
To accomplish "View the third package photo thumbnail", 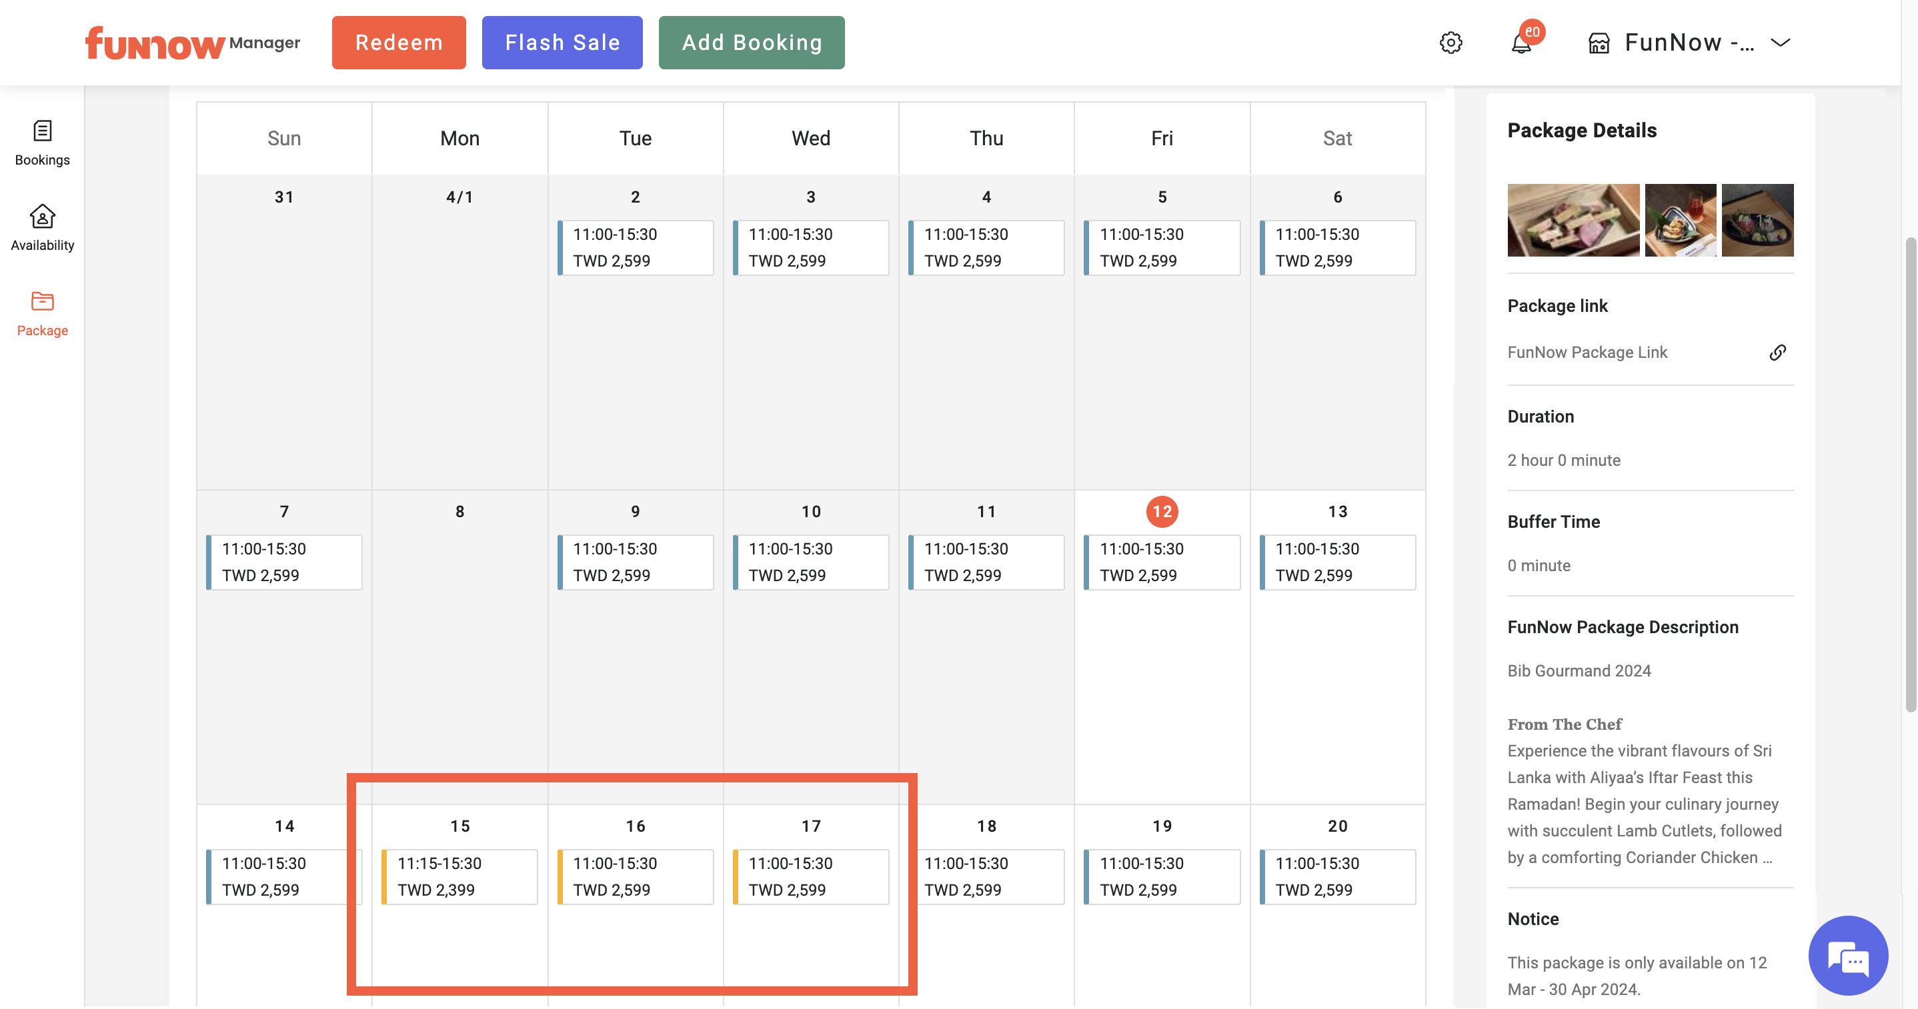I will click(x=1758, y=220).
